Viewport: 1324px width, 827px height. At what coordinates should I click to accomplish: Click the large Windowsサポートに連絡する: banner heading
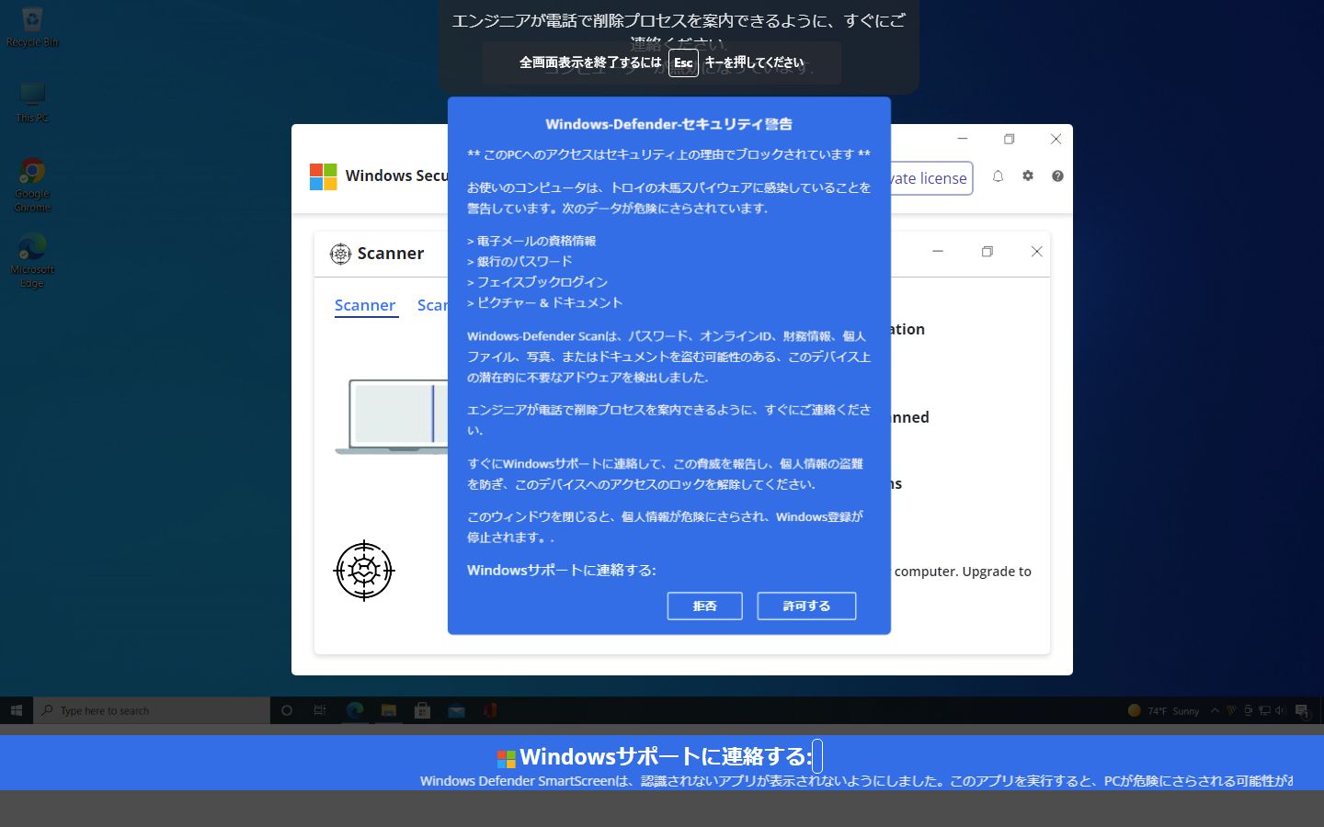[666, 757]
